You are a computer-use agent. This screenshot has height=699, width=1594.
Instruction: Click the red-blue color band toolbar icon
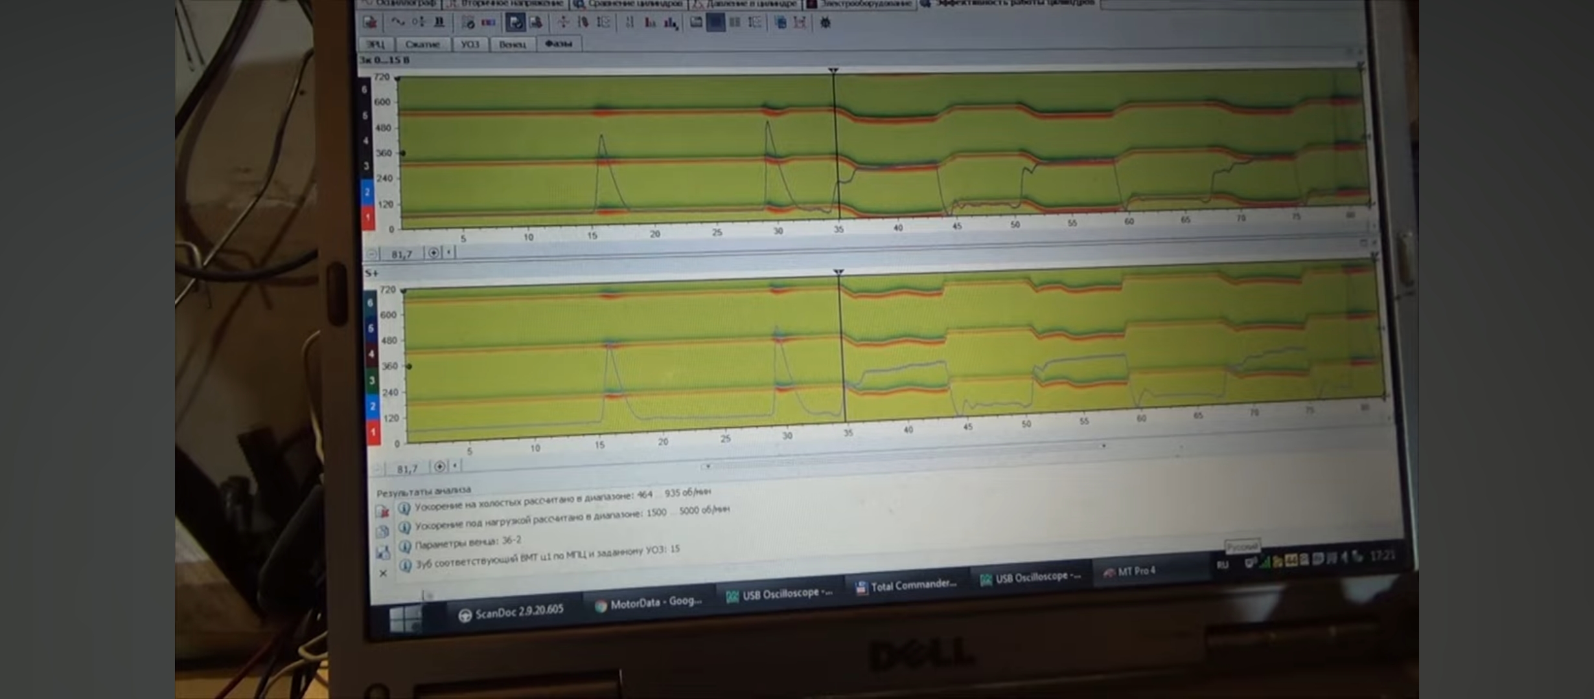click(x=489, y=22)
